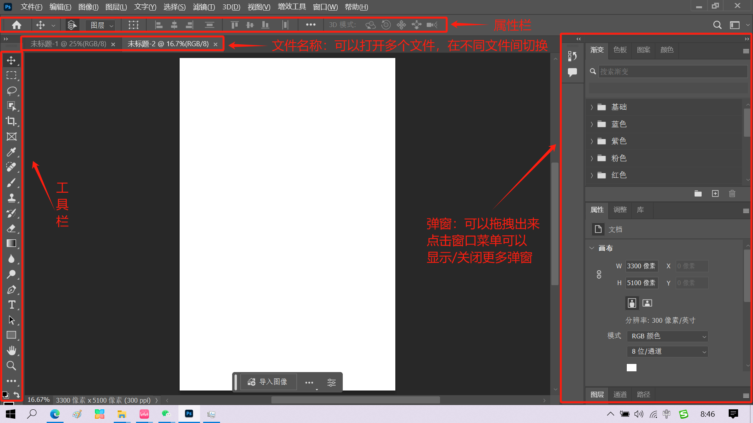Toggle link between canvas width and height

599,275
